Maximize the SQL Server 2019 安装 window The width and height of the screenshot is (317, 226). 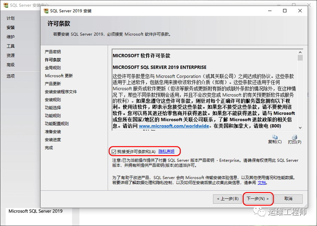(x=285, y=11)
